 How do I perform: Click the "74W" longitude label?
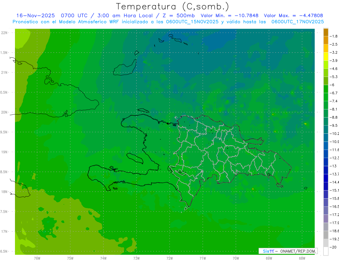(x=103, y=258)
